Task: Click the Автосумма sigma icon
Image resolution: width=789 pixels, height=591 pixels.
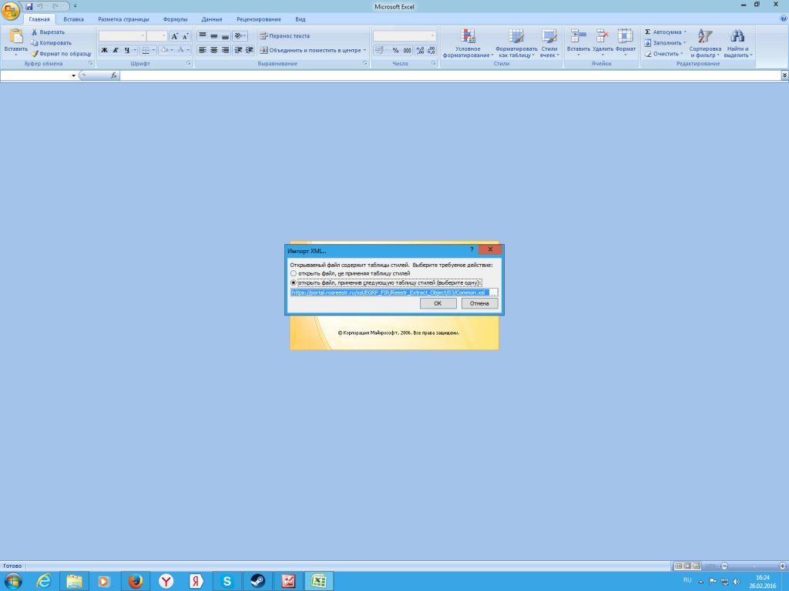Action: pos(648,32)
